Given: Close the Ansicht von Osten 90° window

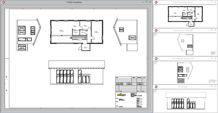Looking at the screenshot, I should tap(215, 30).
